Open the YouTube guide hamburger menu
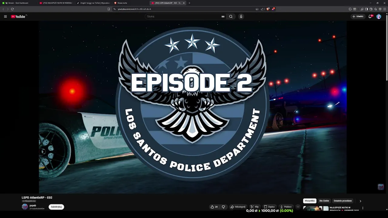The height and width of the screenshot is (218, 388). tap(5, 16)
